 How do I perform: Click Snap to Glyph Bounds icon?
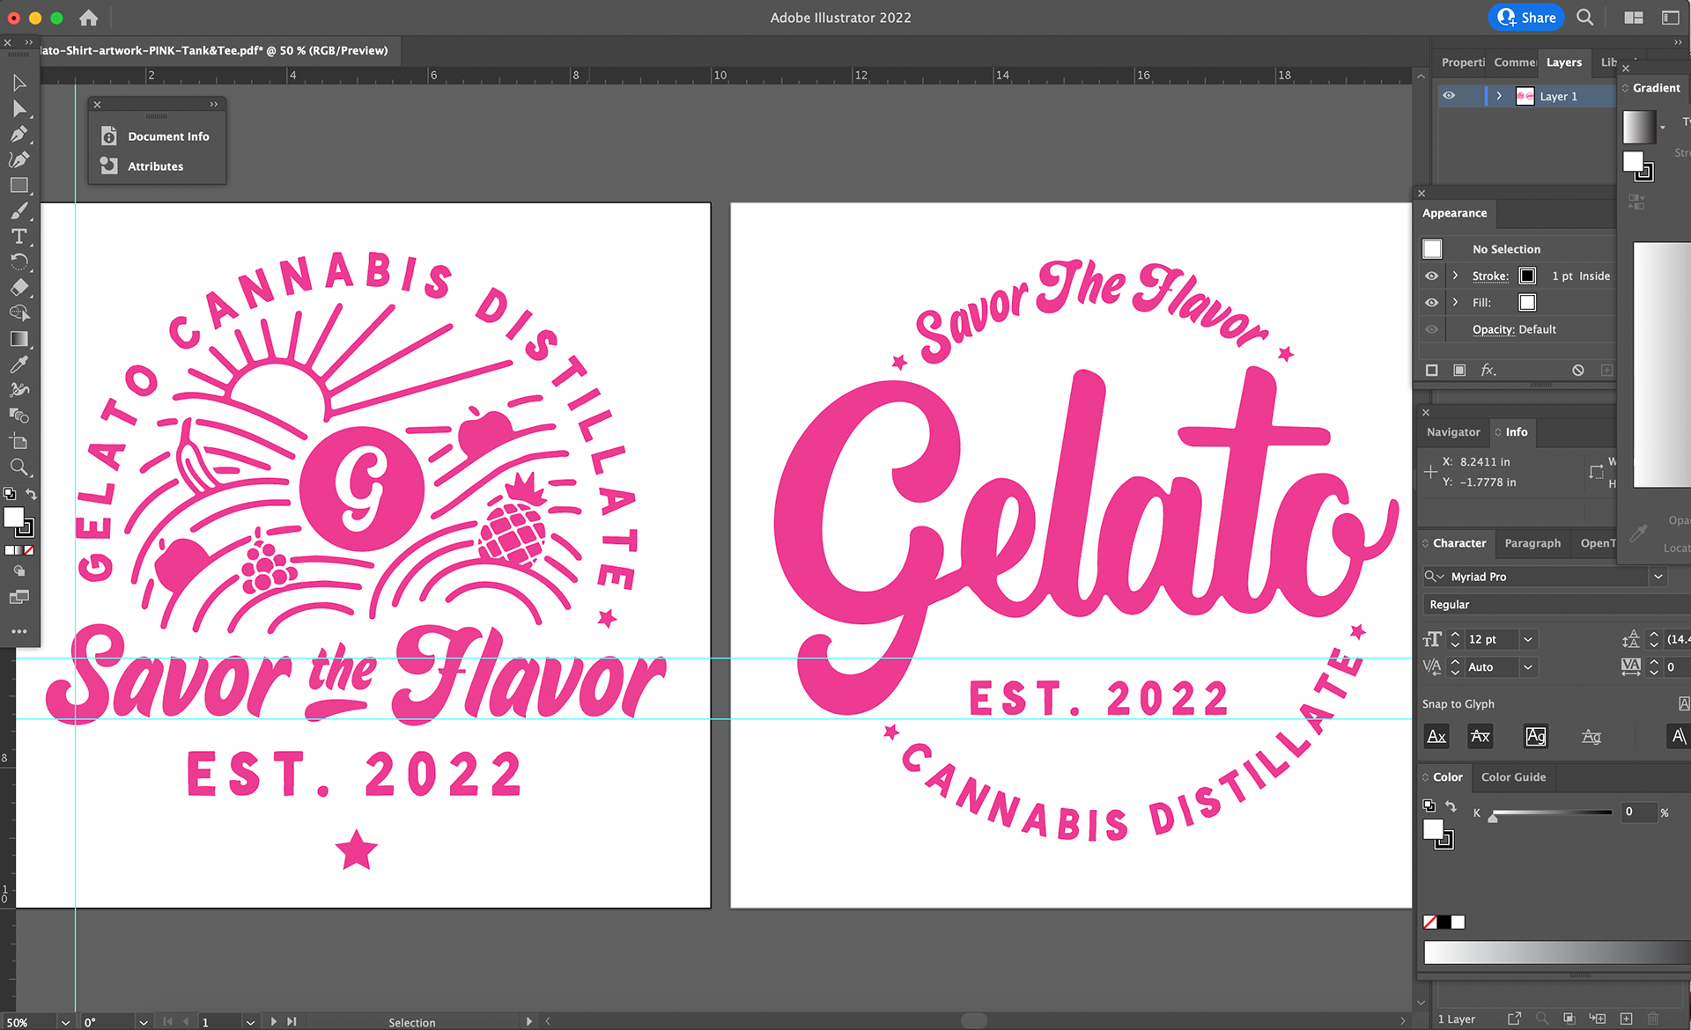[x=1536, y=736]
